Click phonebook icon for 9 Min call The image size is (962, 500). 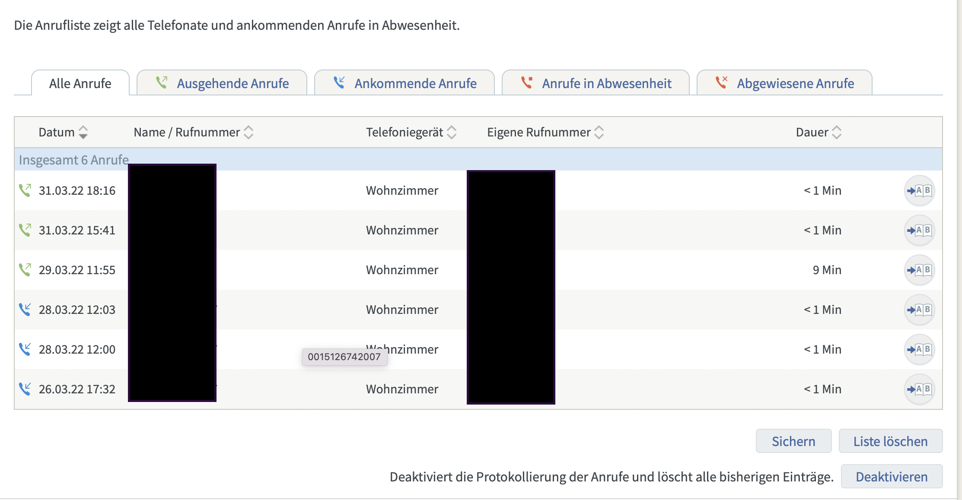tap(919, 270)
